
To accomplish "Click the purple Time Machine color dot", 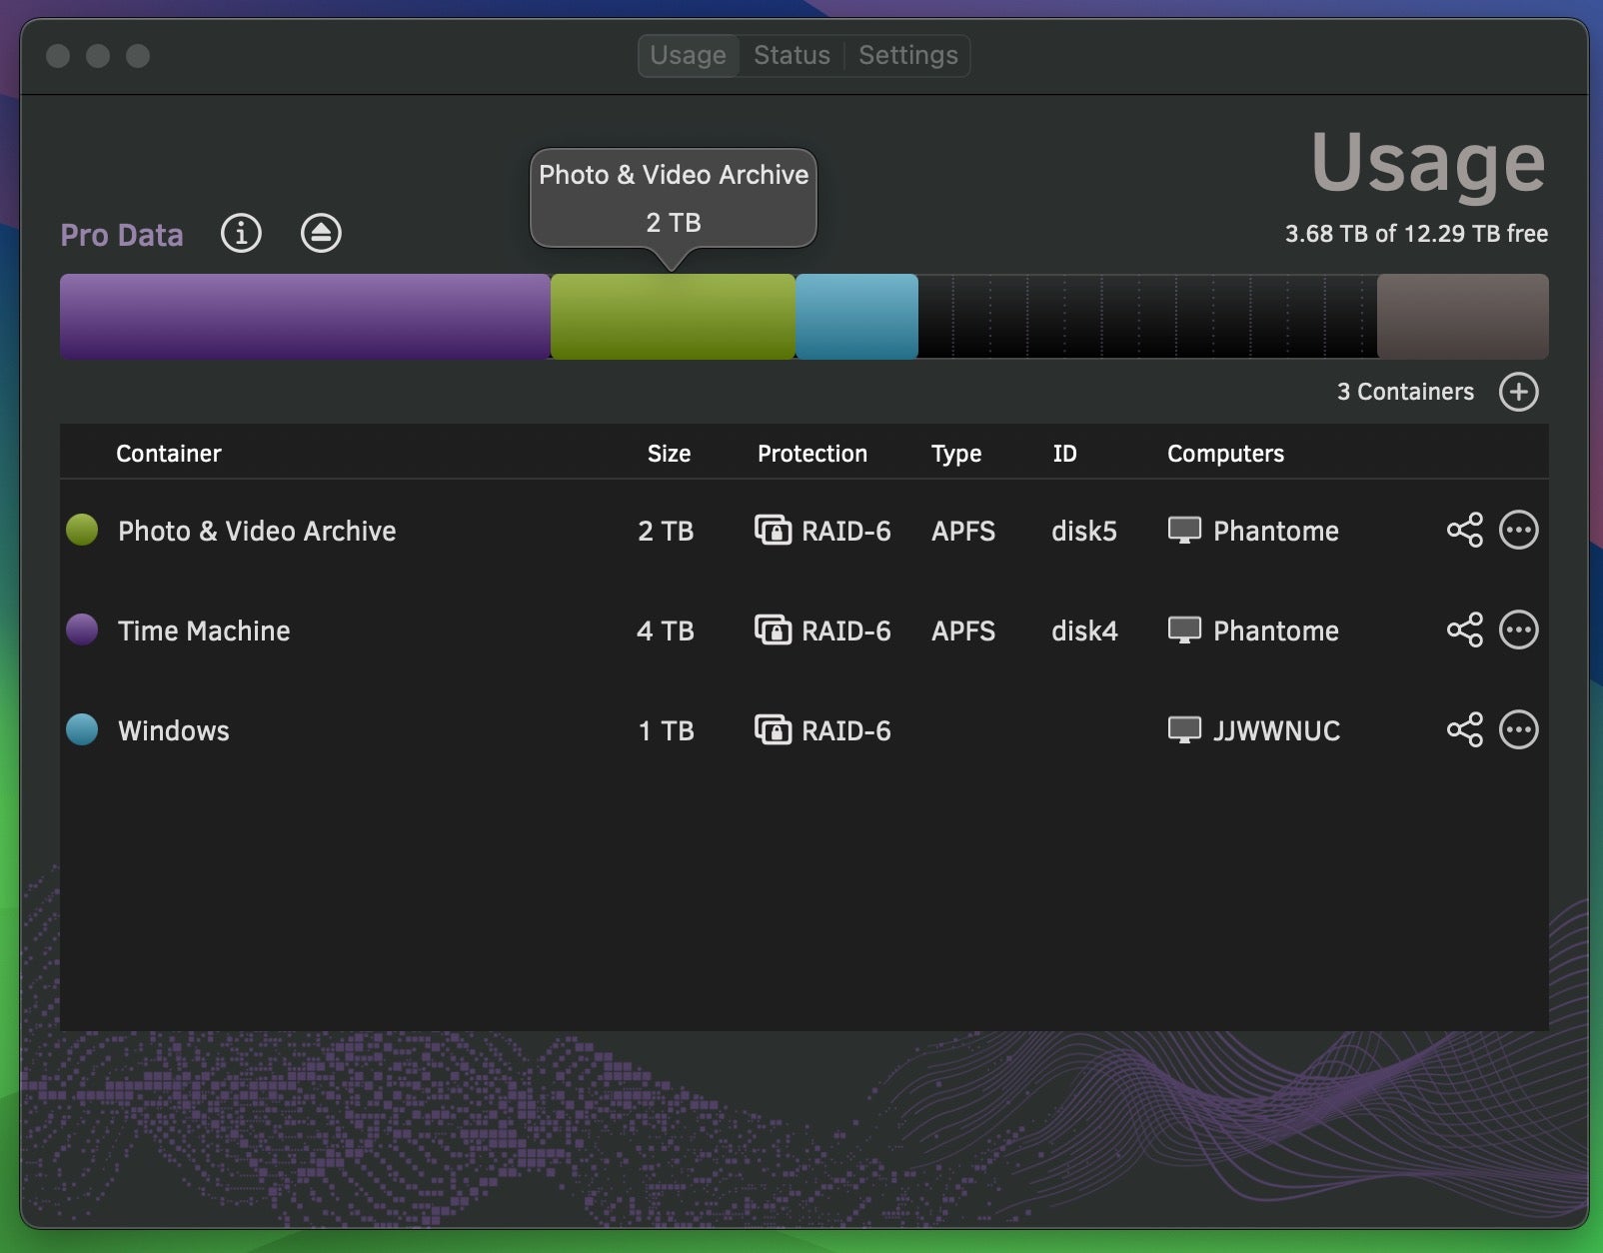I will pyautogui.click(x=82, y=629).
